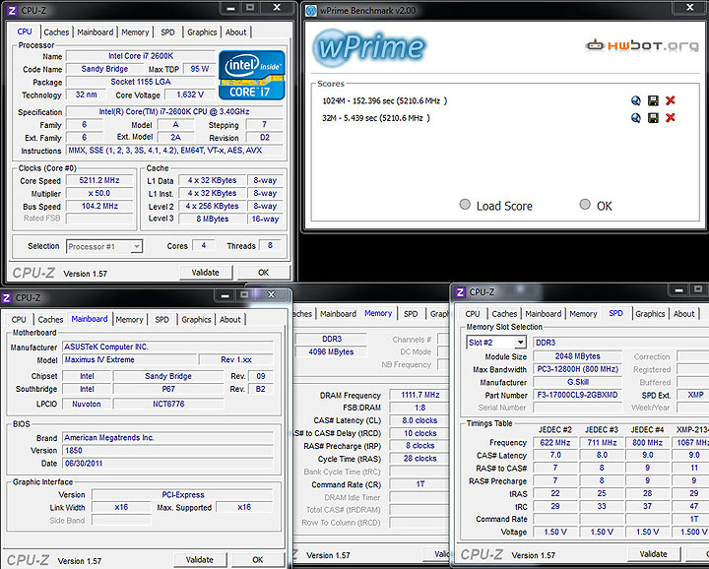Click the hwbot.org logo in wPrime

coord(642,45)
